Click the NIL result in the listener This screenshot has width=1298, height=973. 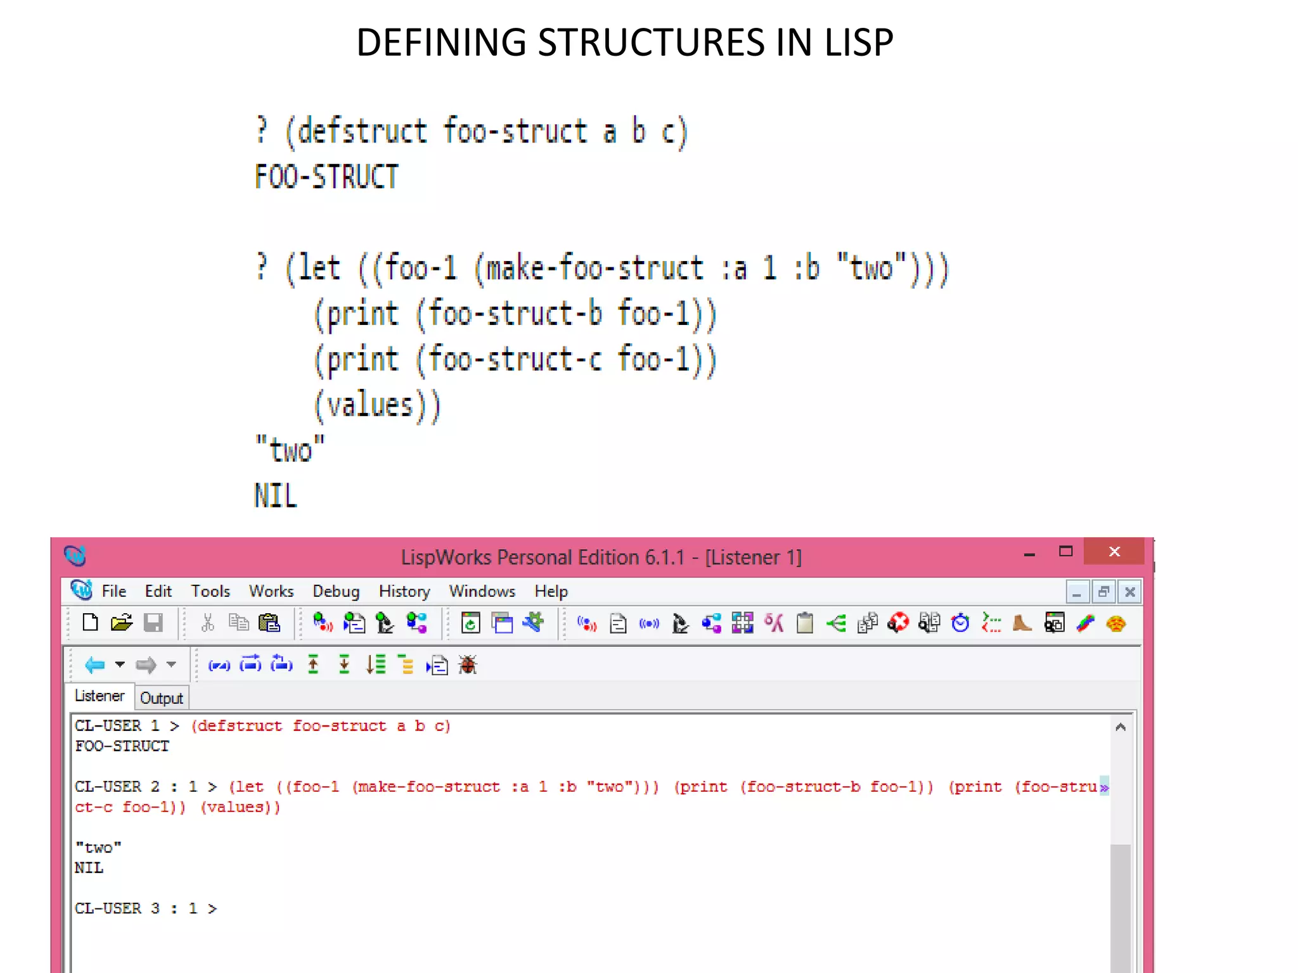pyautogui.click(x=89, y=868)
